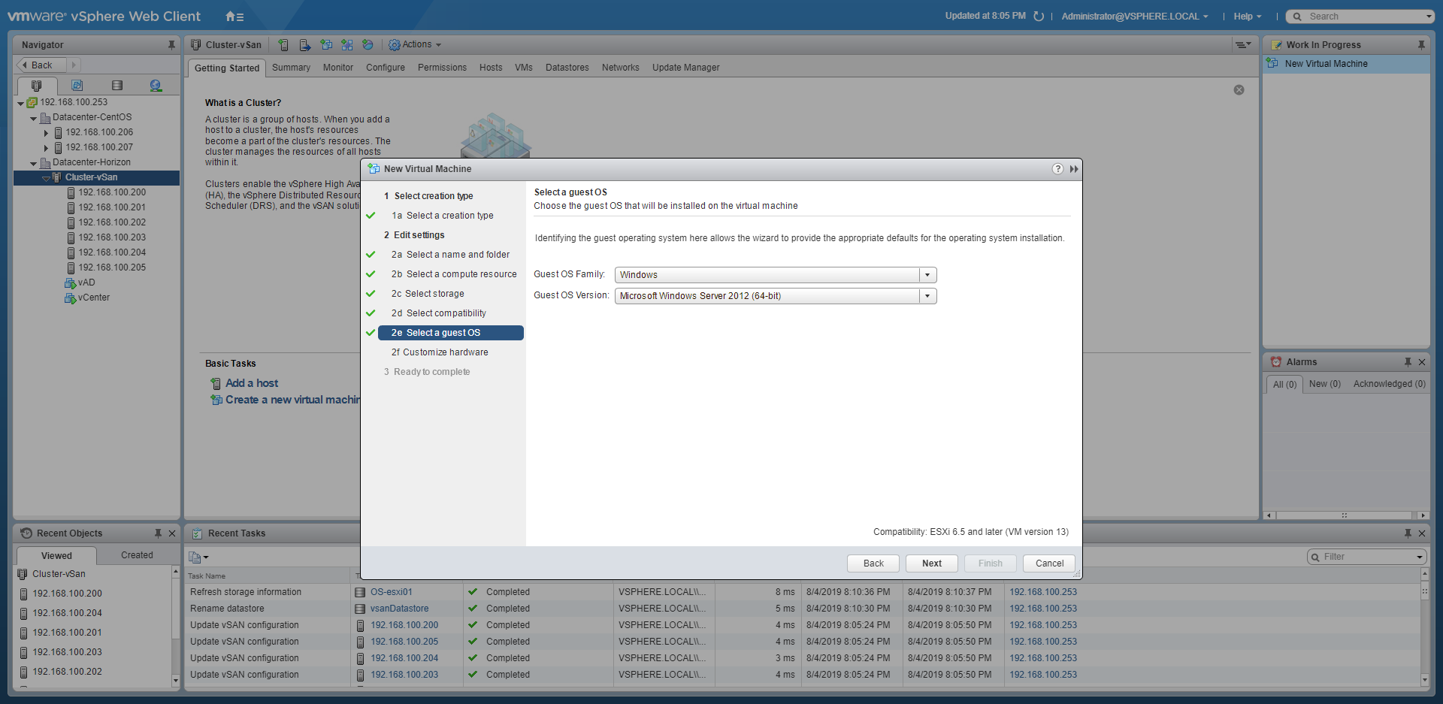Open the Guest OS Version dropdown
The width and height of the screenshot is (1443, 704).
pyautogui.click(x=927, y=296)
